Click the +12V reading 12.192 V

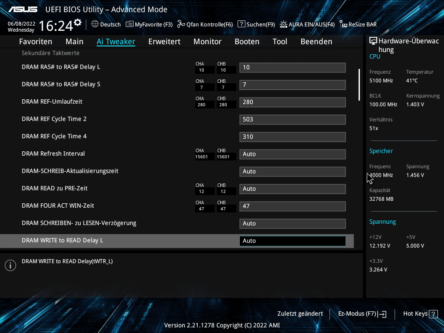[380, 246]
